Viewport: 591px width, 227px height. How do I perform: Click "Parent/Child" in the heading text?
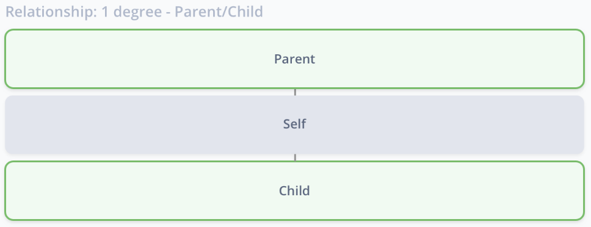pos(219,12)
